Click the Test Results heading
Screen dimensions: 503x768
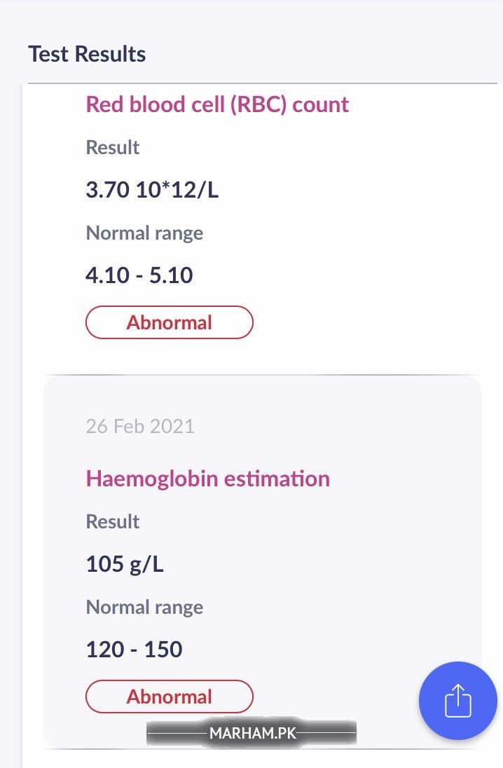coord(87,54)
